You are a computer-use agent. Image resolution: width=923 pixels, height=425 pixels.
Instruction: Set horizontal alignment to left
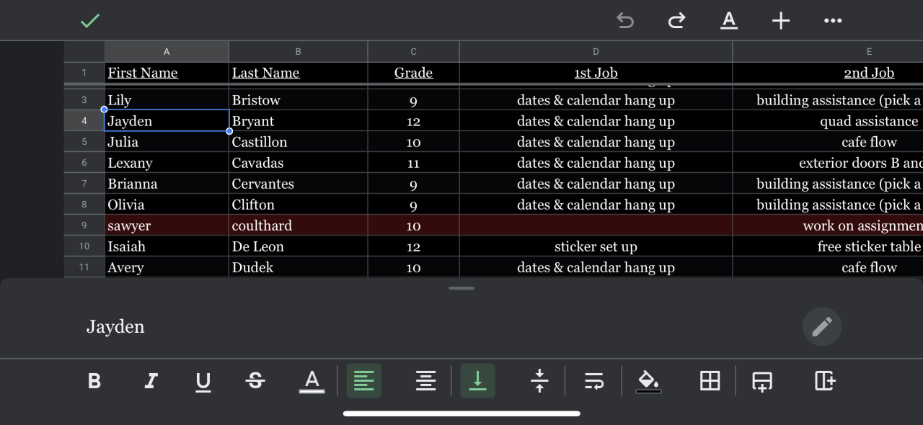(x=364, y=381)
